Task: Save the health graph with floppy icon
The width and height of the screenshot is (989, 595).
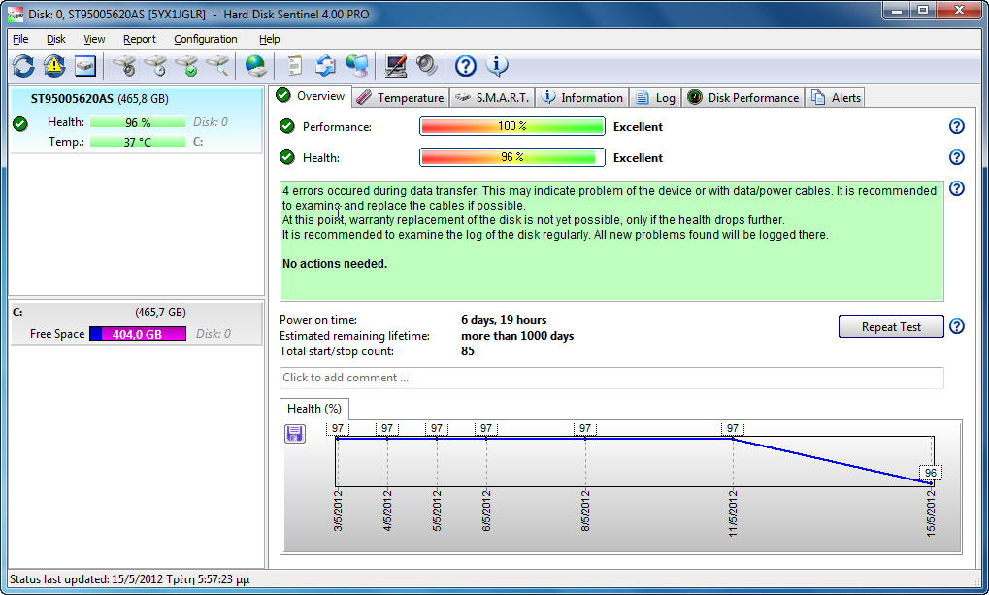Action: tap(294, 434)
